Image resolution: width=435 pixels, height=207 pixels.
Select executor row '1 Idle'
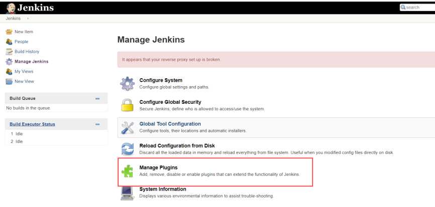pos(17,134)
